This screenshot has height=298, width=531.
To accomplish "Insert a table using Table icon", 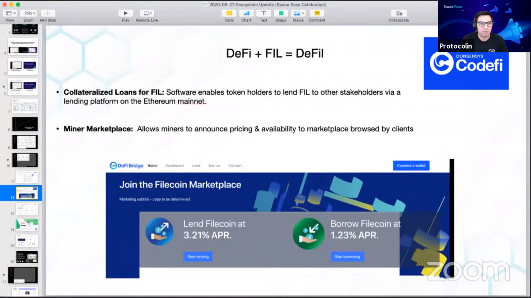I will (229, 13).
